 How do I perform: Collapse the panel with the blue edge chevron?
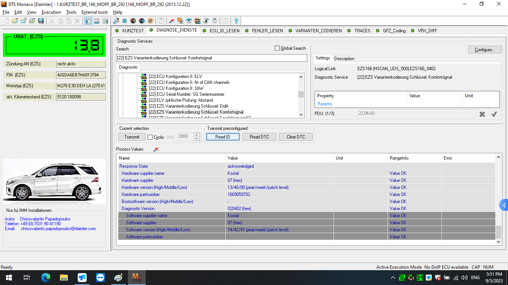point(504,204)
